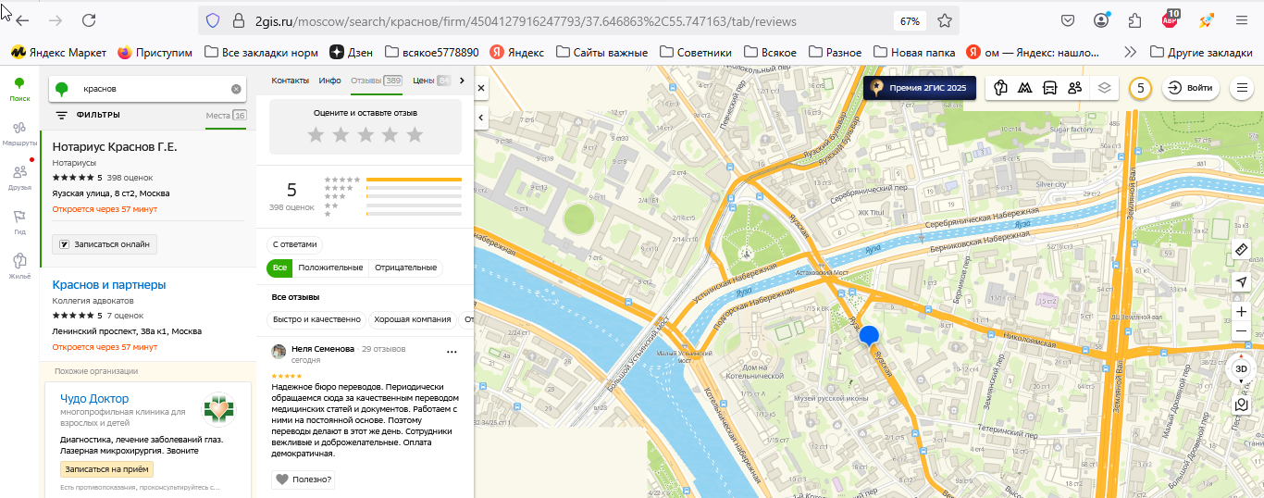Open the Жильё sidebar section

coord(19,266)
